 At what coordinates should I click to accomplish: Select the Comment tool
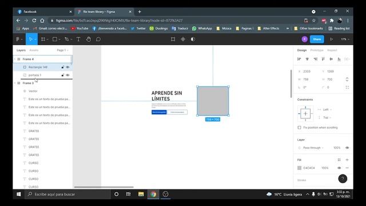(x=98, y=39)
